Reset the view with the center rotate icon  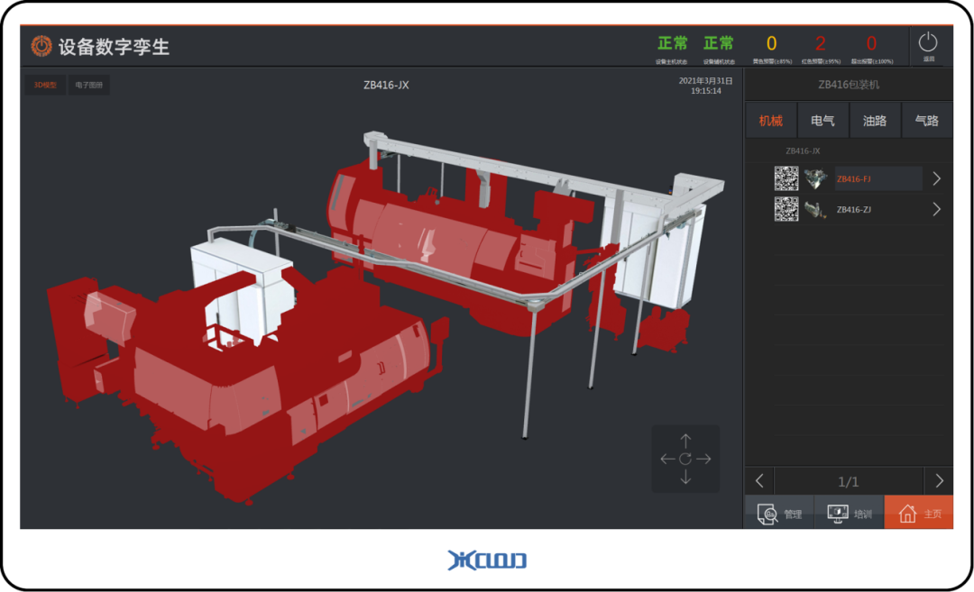pyautogui.click(x=685, y=459)
